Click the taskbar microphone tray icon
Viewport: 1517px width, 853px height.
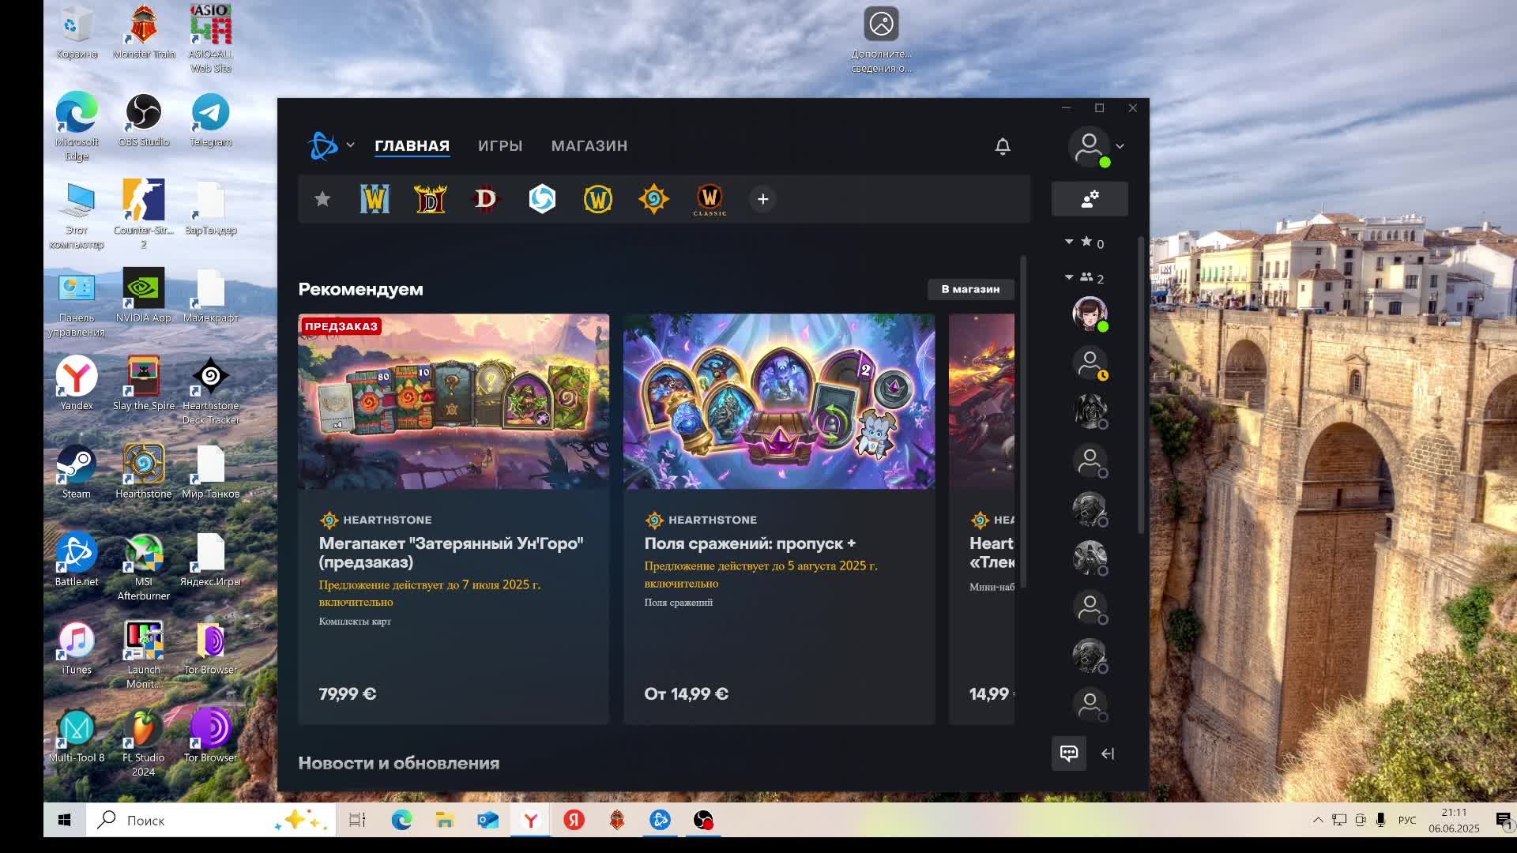tap(1380, 820)
